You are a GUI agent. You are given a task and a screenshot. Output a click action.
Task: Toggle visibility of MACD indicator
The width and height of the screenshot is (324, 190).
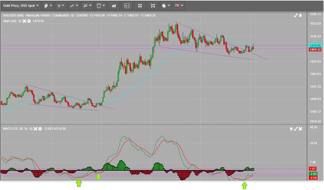[31, 129]
